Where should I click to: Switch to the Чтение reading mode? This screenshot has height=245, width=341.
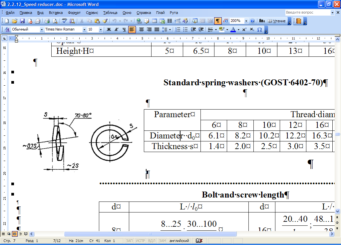pyautogui.click(x=277, y=21)
